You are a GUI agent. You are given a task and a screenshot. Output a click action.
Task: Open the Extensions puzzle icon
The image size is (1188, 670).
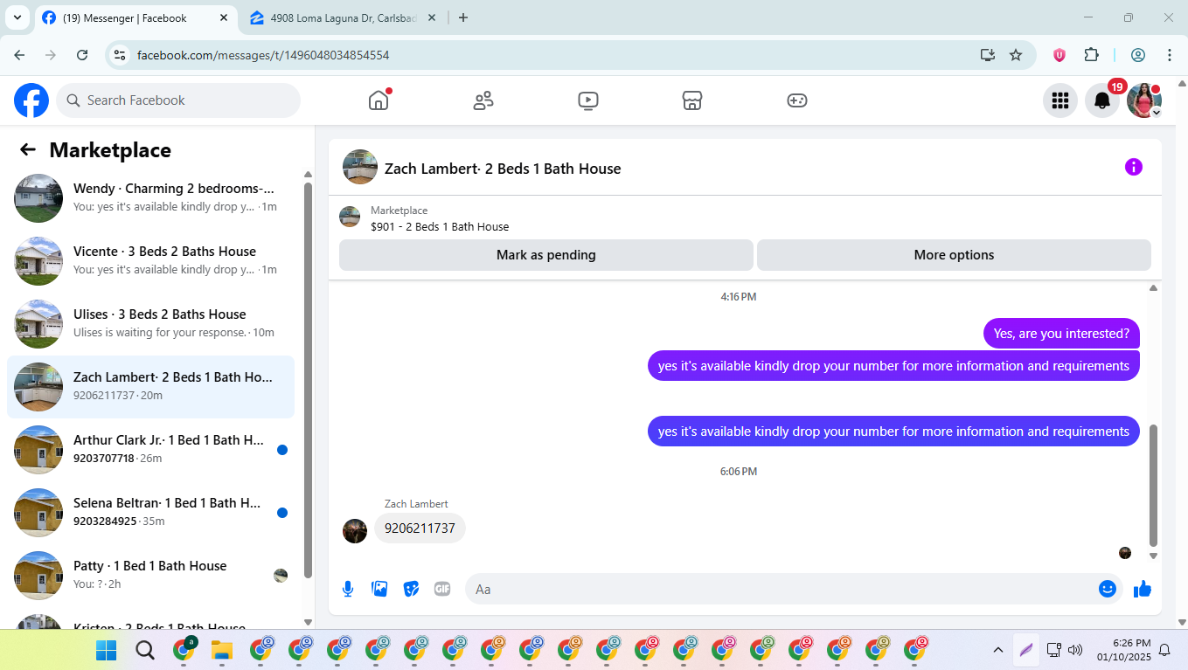pyautogui.click(x=1091, y=55)
